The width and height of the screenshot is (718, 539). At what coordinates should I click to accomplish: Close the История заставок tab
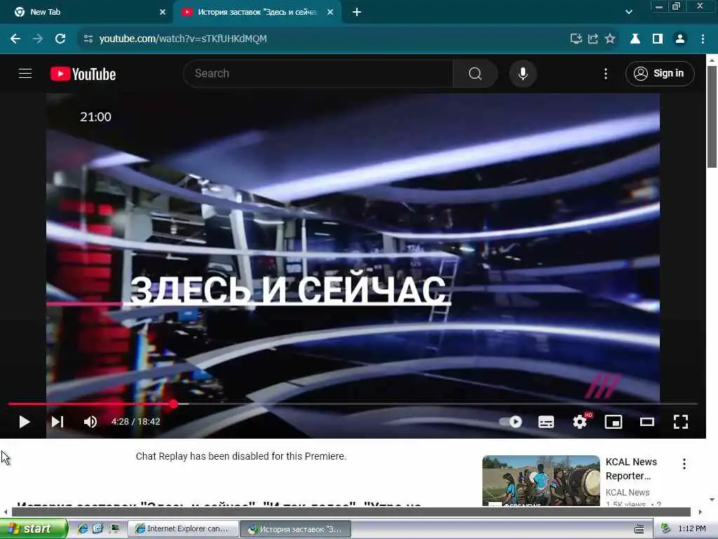pyautogui.click(x=330, y=12)
